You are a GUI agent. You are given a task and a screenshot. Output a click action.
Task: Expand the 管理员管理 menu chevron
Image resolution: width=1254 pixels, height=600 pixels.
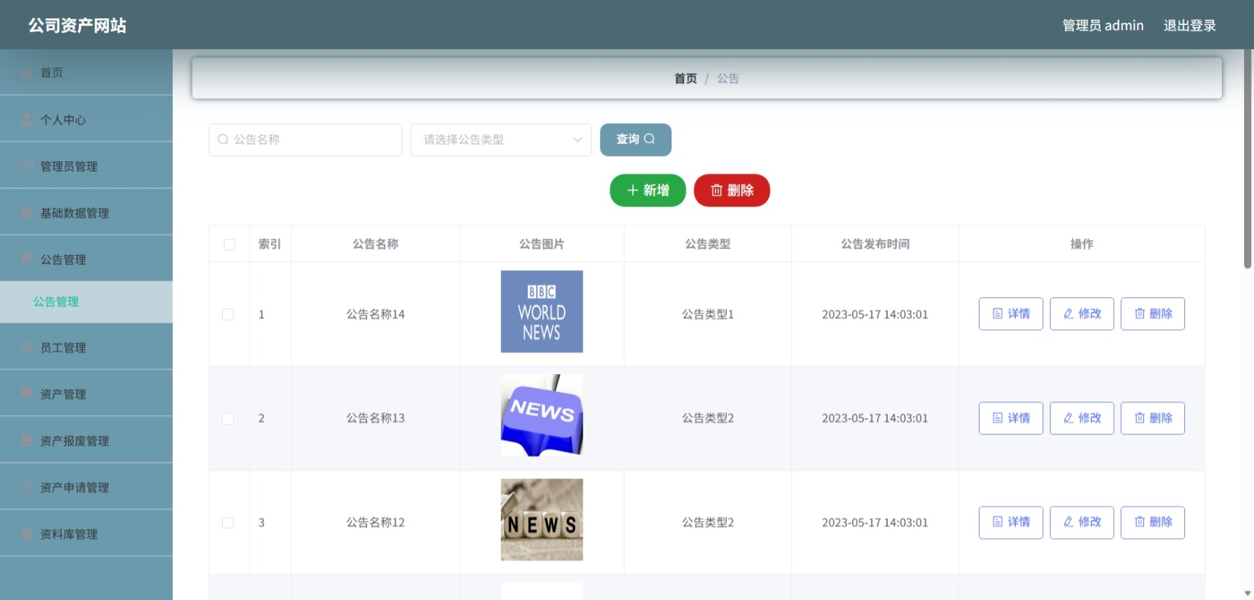pyautogui.click(x=153, y=164)
